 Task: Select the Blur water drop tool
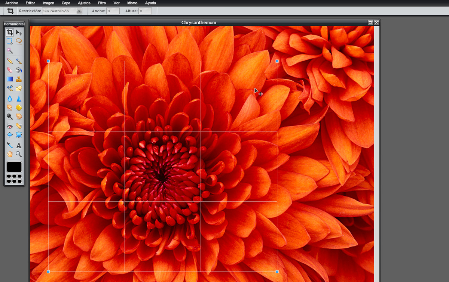10,99
